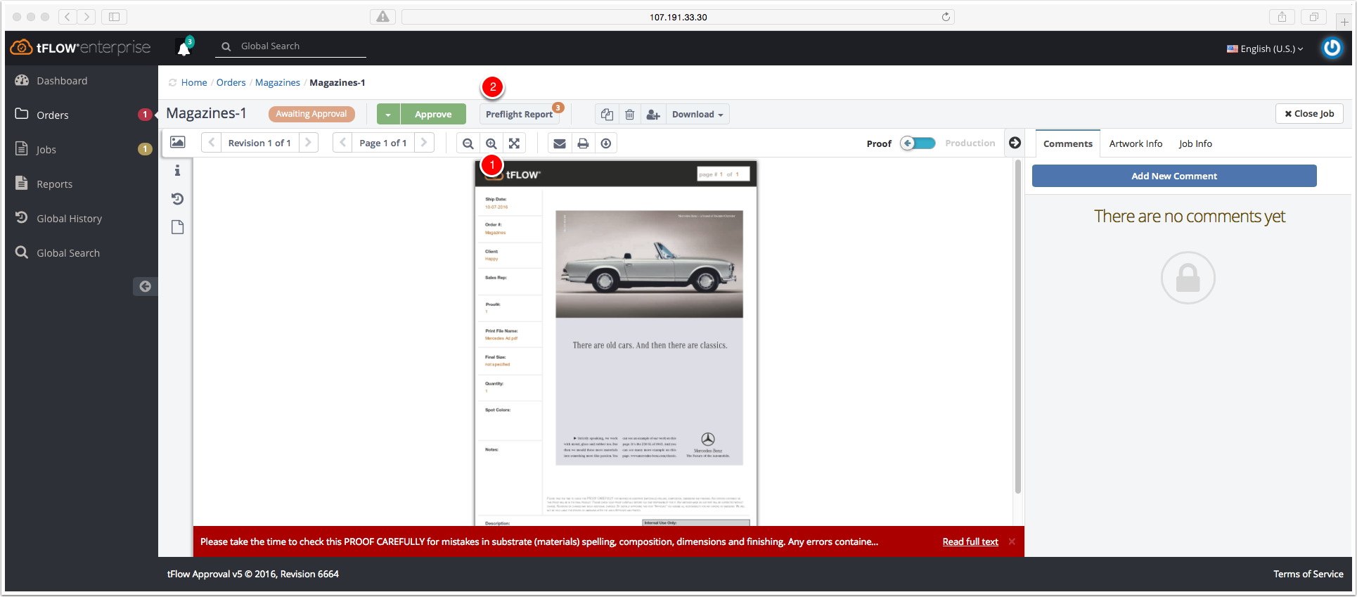Go to next revision arrow
This screenshot has height=597, width=1357.
tap(308, 143)
